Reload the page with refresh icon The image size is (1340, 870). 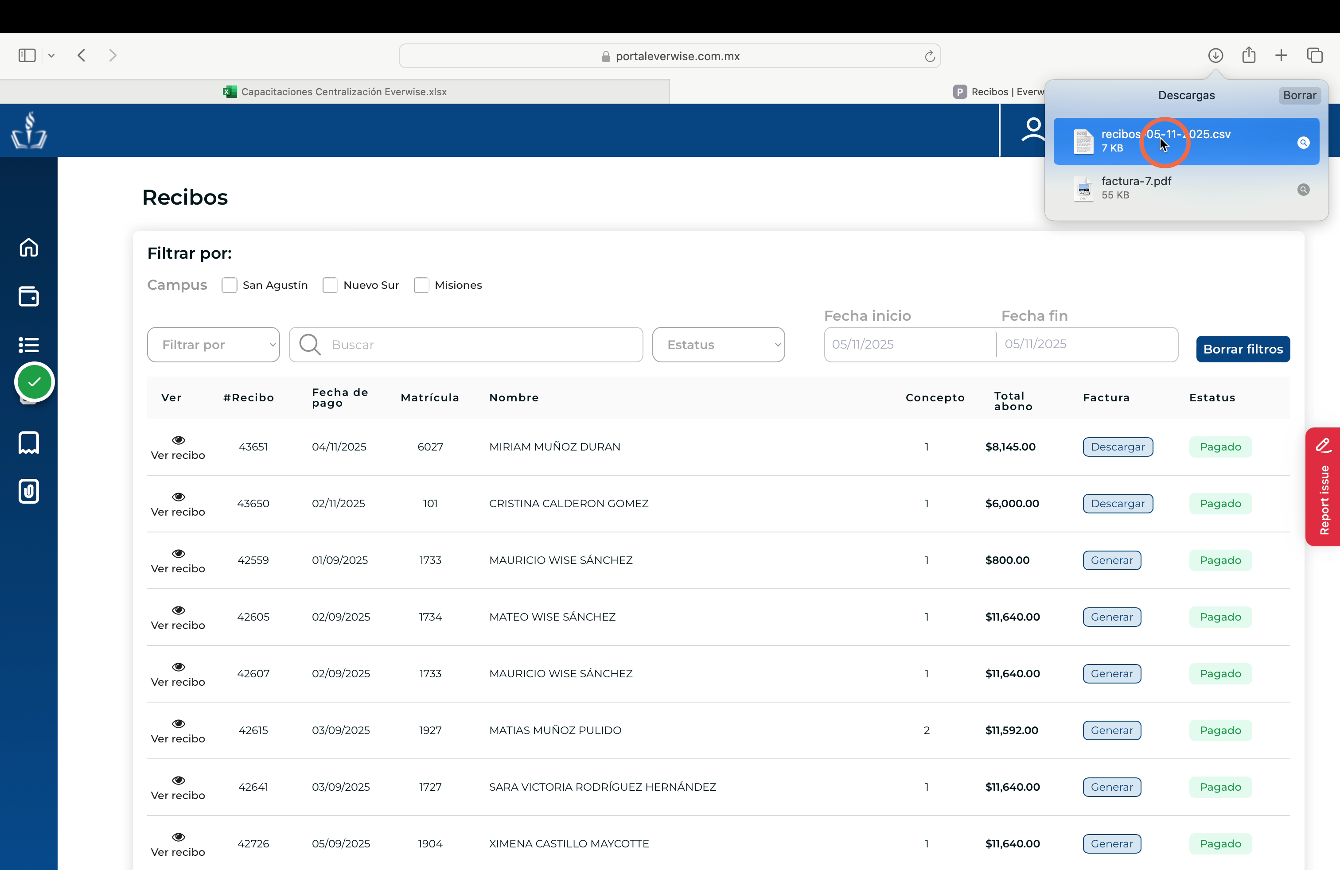[930, 56]
